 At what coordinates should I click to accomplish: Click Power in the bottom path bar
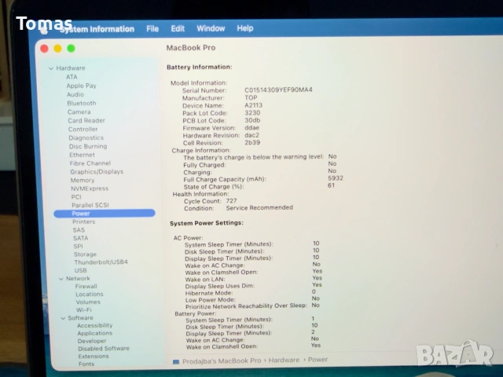tap(318, 360)
